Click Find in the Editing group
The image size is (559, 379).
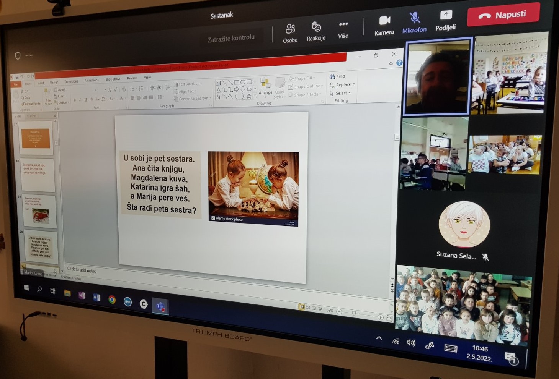[337, 76]
